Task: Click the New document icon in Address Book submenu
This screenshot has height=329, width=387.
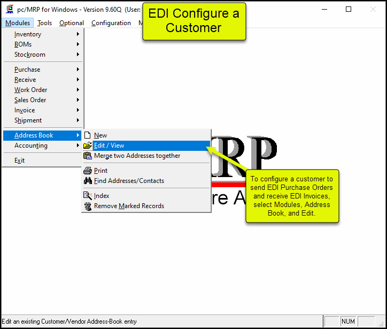Action: tap(87, 135)
